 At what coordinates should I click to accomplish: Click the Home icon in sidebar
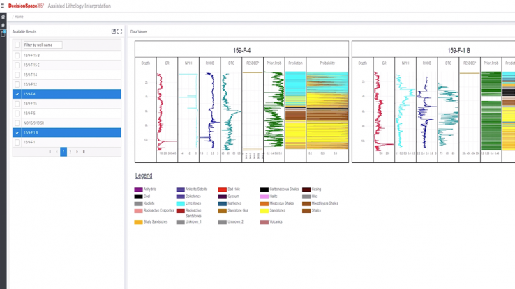[3, 17]
